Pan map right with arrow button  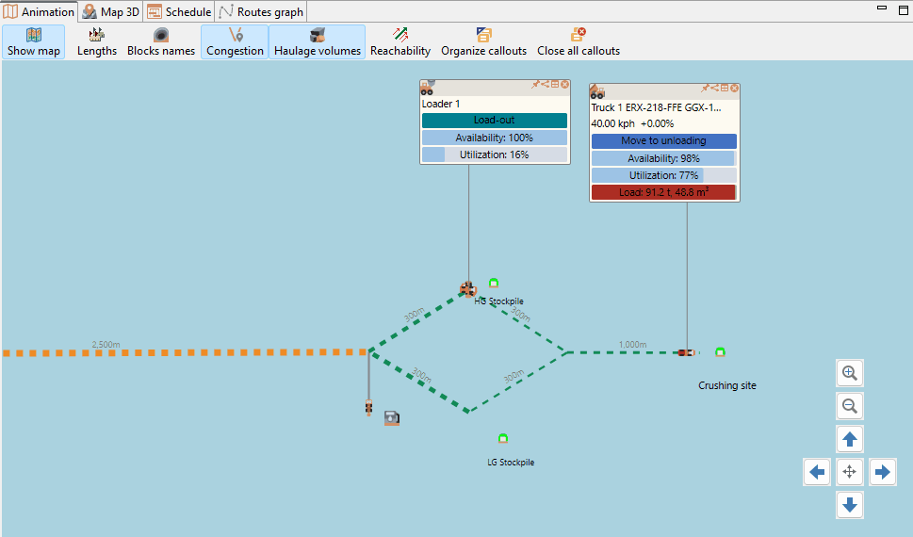pyautogui.click(x=883, y=472)
